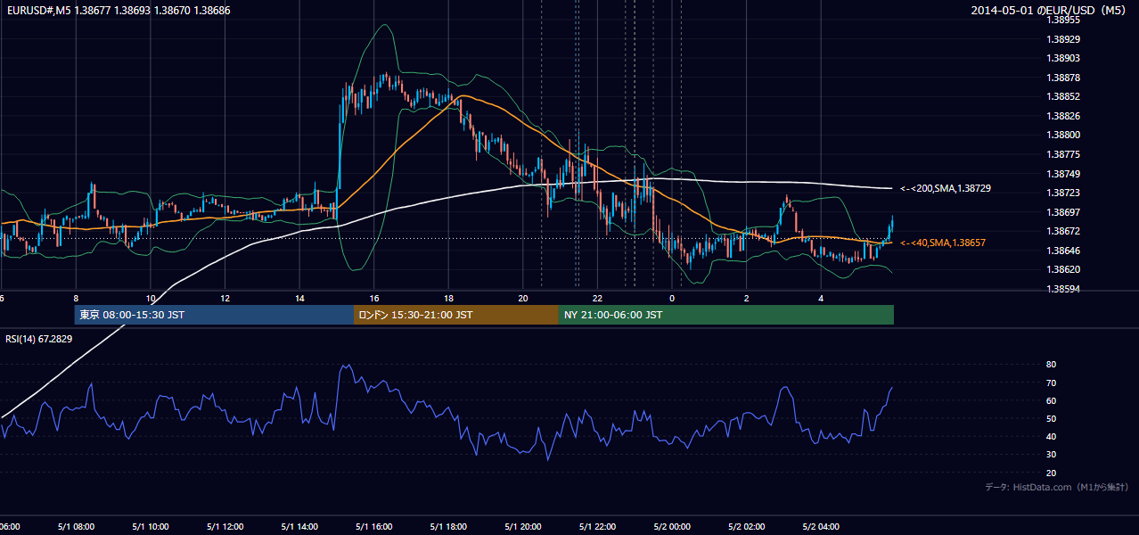Click the 5/2 04:00 bottom time label

[822, 526]
